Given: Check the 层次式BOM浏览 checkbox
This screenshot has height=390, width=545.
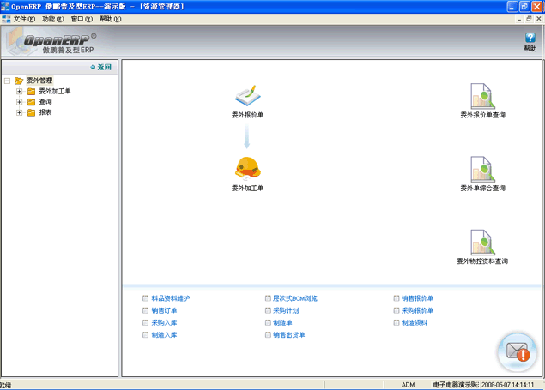Looking at the screenshot, I should pyautogui.click(x=269, y=298).
